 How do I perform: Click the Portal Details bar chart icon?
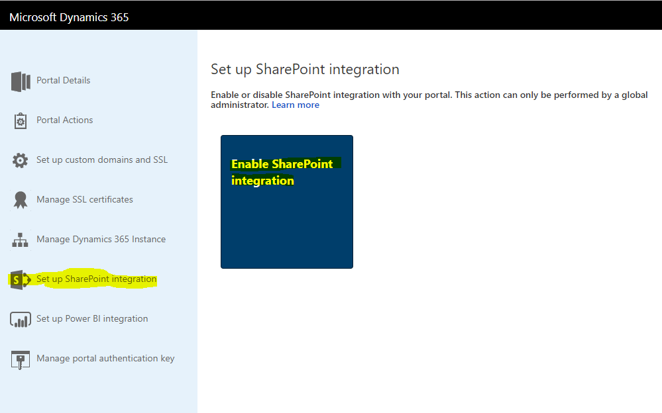coord(20,80)
